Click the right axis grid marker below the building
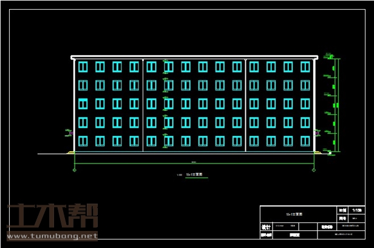This screenshot has height=248, width=374. click(314, 170)
